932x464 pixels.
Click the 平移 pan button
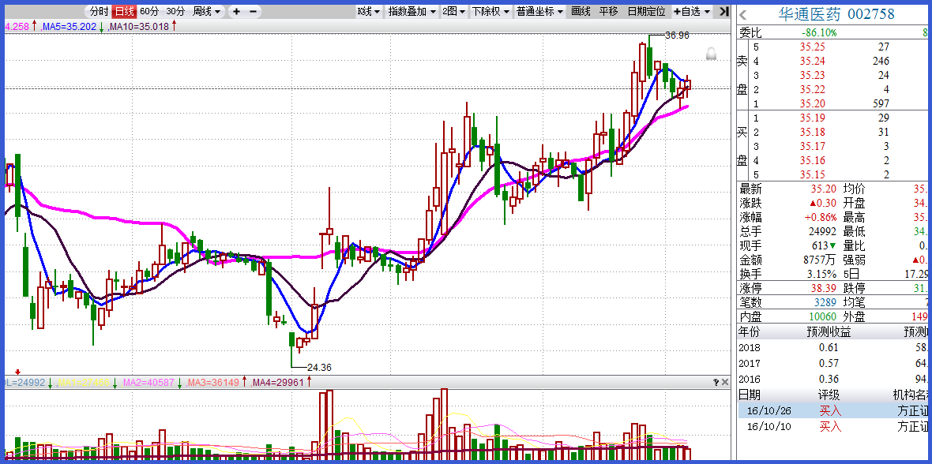[x=609, y=11]
